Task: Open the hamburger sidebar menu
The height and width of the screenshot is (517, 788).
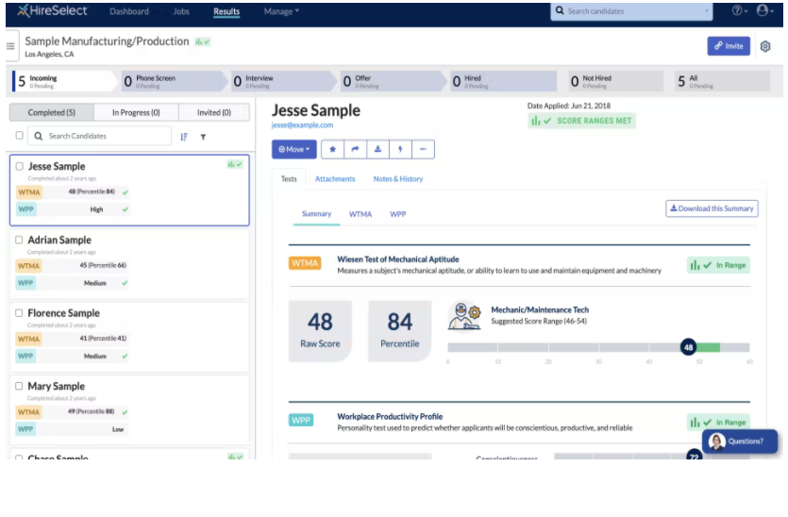Action: [10, 46]
